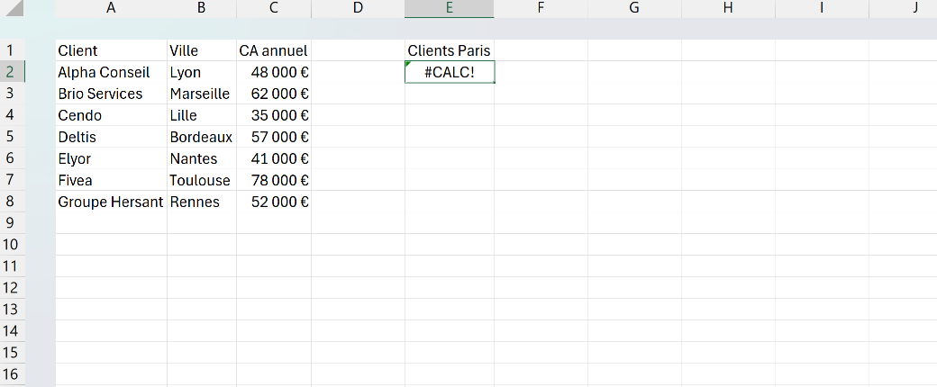Select column F by its header
Image resolution: width=937 pixels, height=387 pixels.
541,8
